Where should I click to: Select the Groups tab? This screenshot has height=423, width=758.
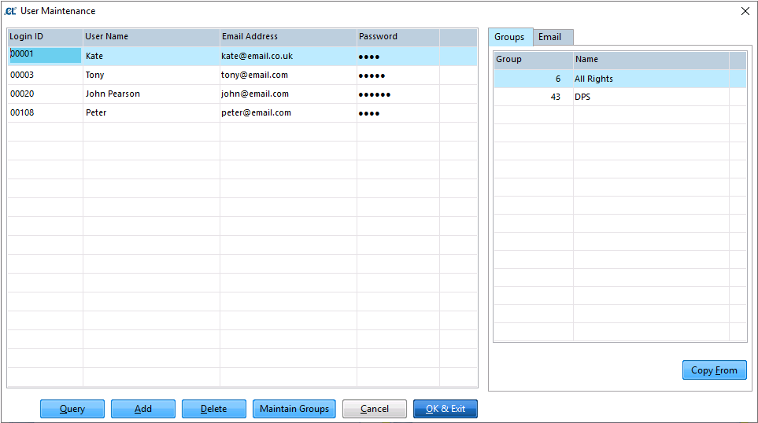coord(511,37)
